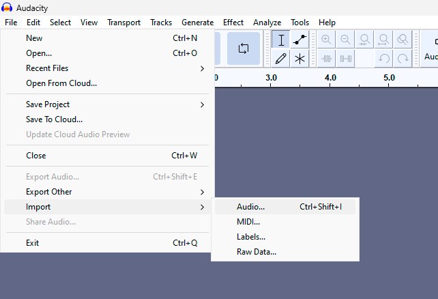Choose Open From Cloud...
Screen dimensions: 438x299
(x=108, y=83)
